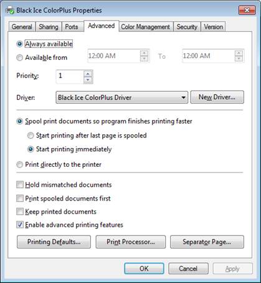Image resolution: width=261 pixels, height=283 pixels.
Task: Open Separator Page settings
Action: click(x=207, y=242)
